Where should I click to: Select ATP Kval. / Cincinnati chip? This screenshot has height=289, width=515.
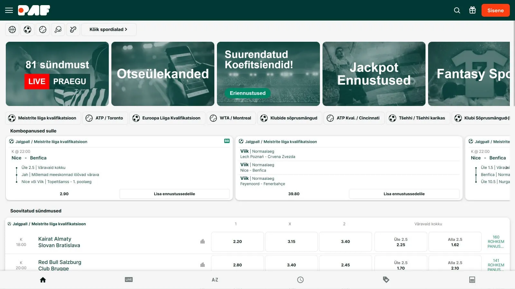[354, 118]
